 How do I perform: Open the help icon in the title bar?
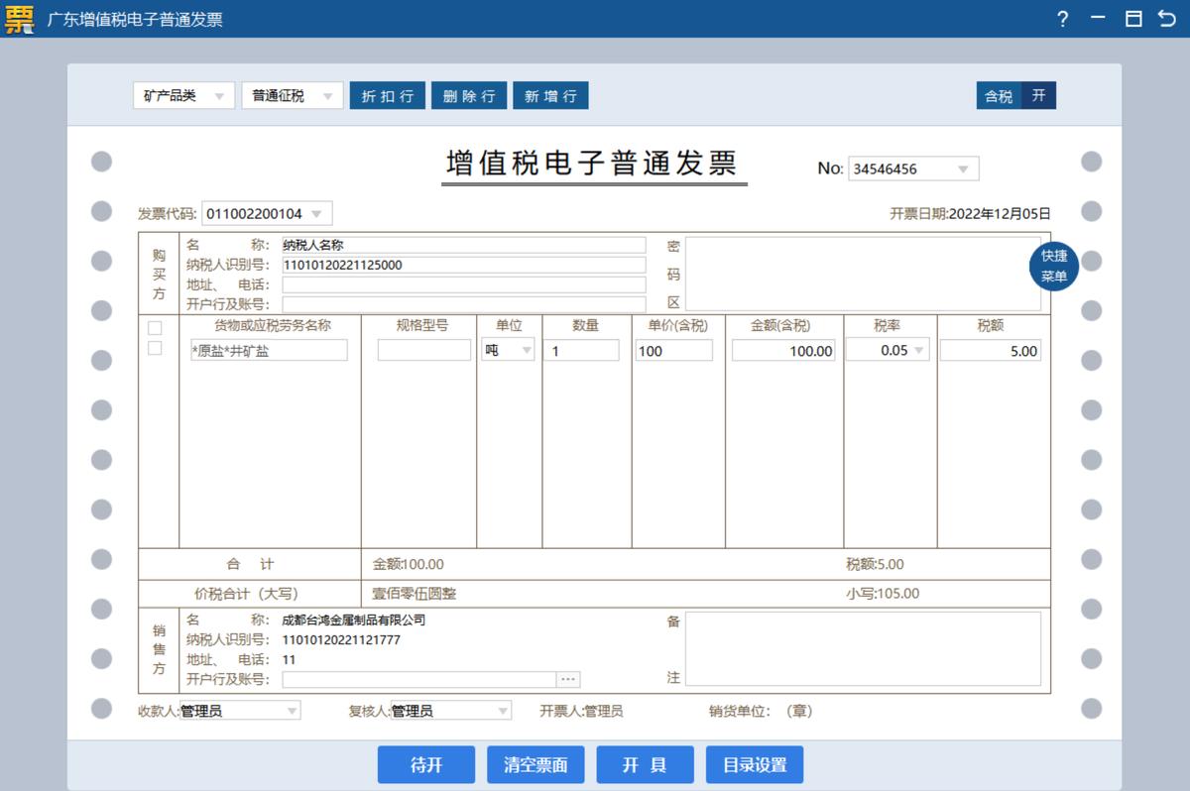tap(1062, 19)
